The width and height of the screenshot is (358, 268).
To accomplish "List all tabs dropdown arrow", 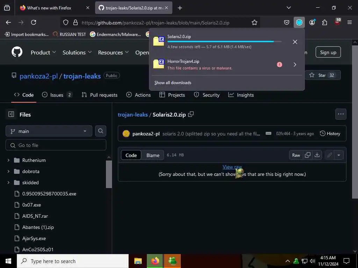I will click(288, 8).
